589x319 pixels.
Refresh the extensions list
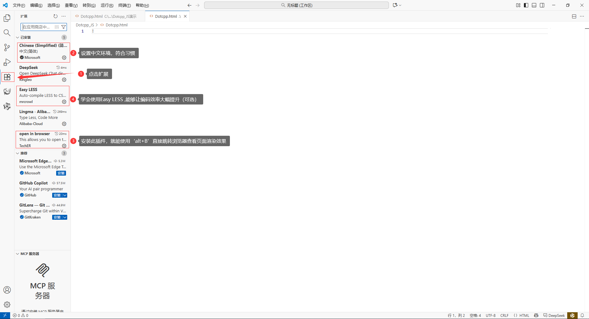pyautogui.click(x=55, y=16)
